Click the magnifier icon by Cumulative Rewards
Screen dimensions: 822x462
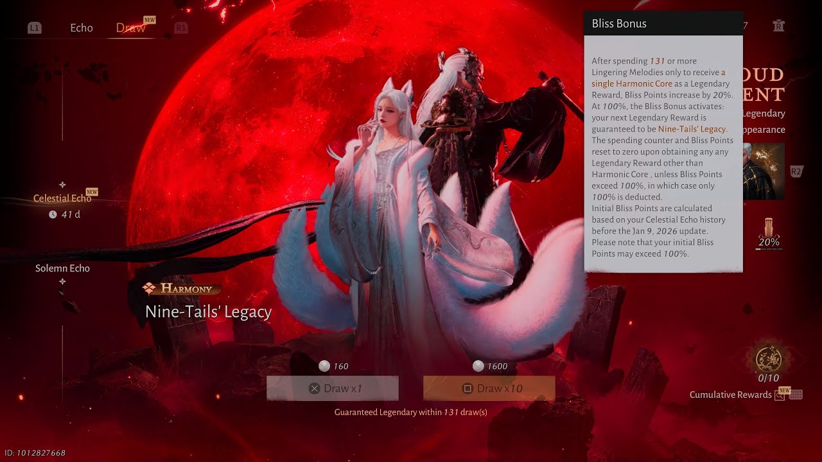[779, 395]
